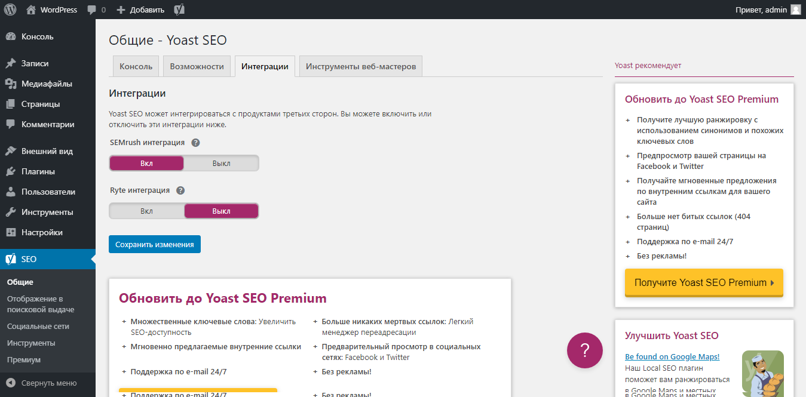The width and height of the screenshot is (806, 397).
Task: Follow the Be found on Google Maps link
Action: [x=672, y=356]
